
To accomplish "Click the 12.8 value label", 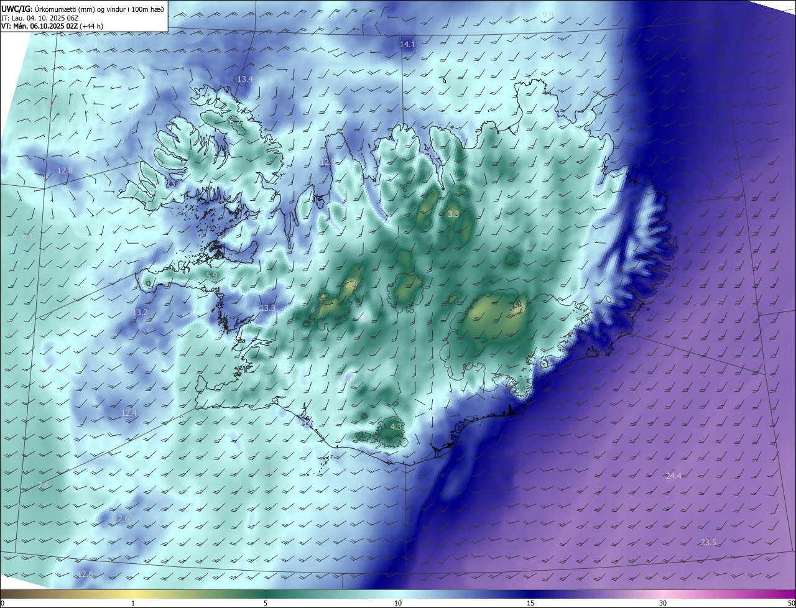I will [x=65, y=171].
